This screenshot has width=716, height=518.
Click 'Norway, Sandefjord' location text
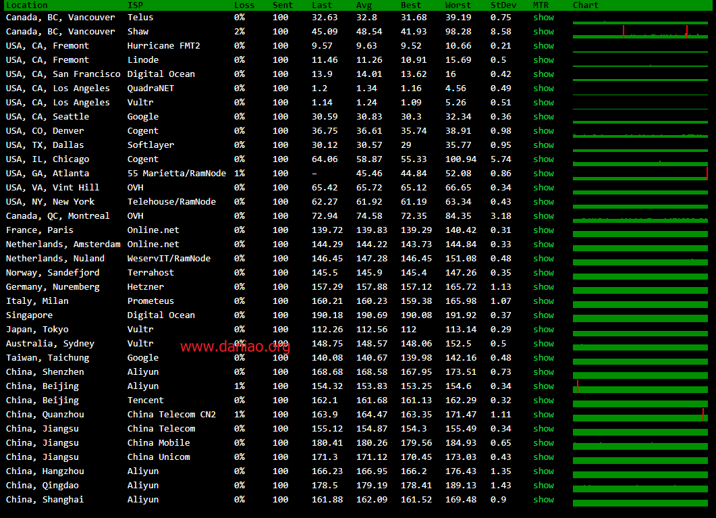tap(53, 272)
